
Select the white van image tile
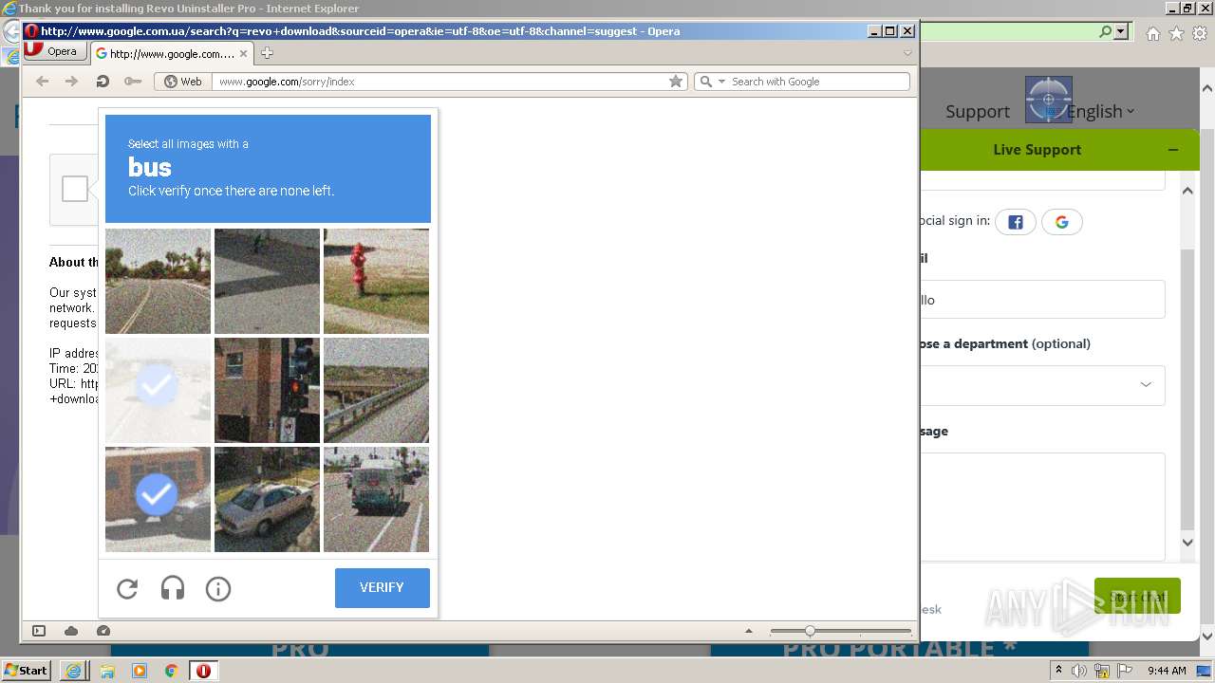(x=376, y=499)
